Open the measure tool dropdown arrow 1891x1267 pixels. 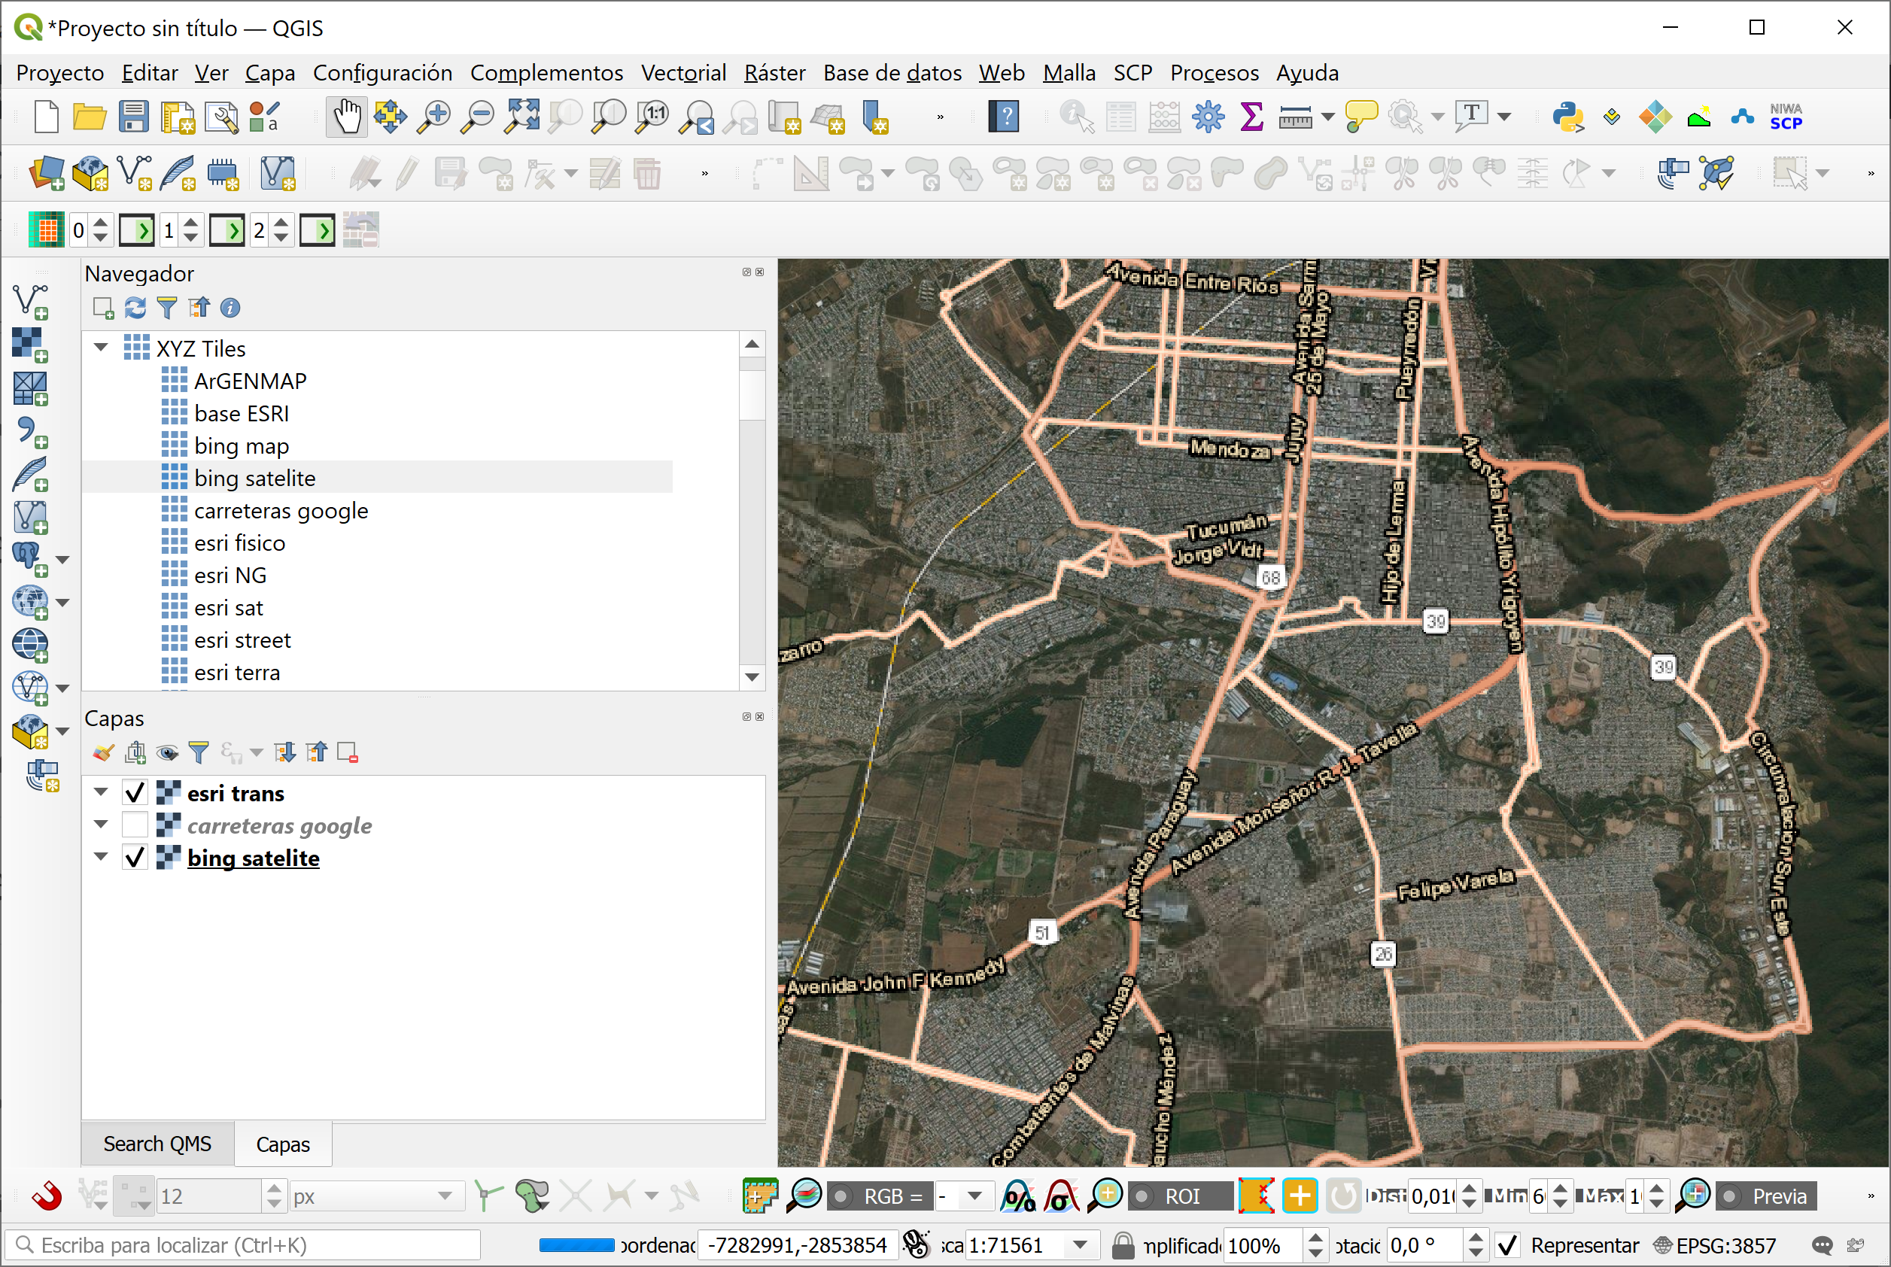tap(1327, 117)
